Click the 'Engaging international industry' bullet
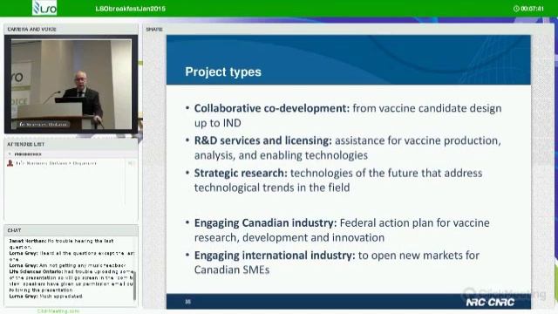This screenshot has height=314, width=558. click(333, 263)
